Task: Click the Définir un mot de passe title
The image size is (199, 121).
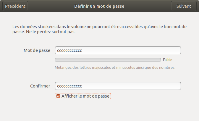Action: click(99, 6)
